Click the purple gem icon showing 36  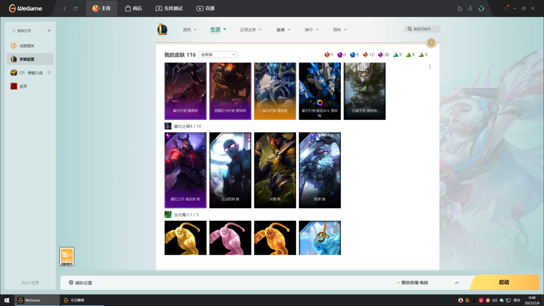tap(380, 55)
